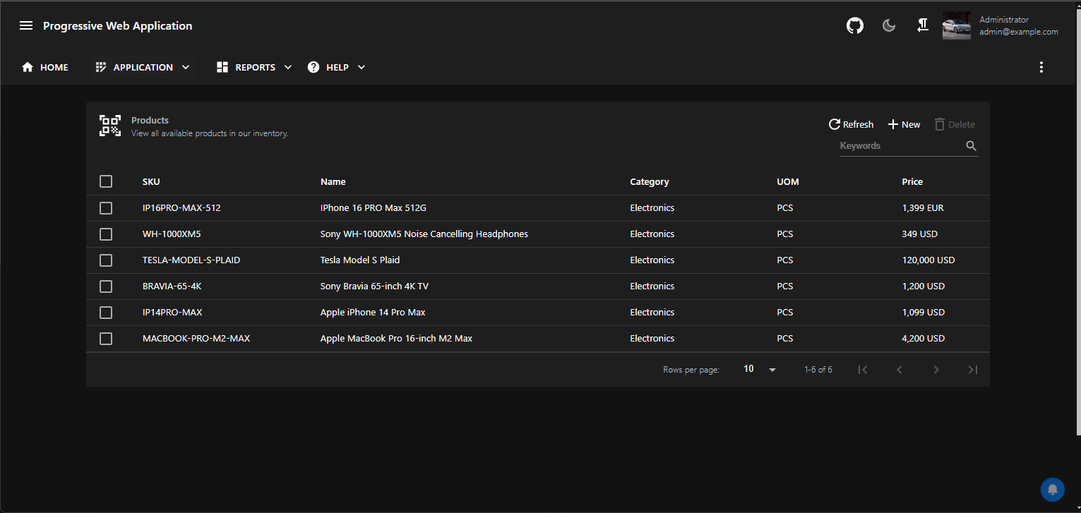Open the APPLICATION menu
The height and width of the screenshot is (513, 1081).
[x=143, y=67]
